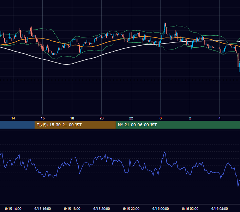Click the price chart axis label 20

(x=102, y=118)
